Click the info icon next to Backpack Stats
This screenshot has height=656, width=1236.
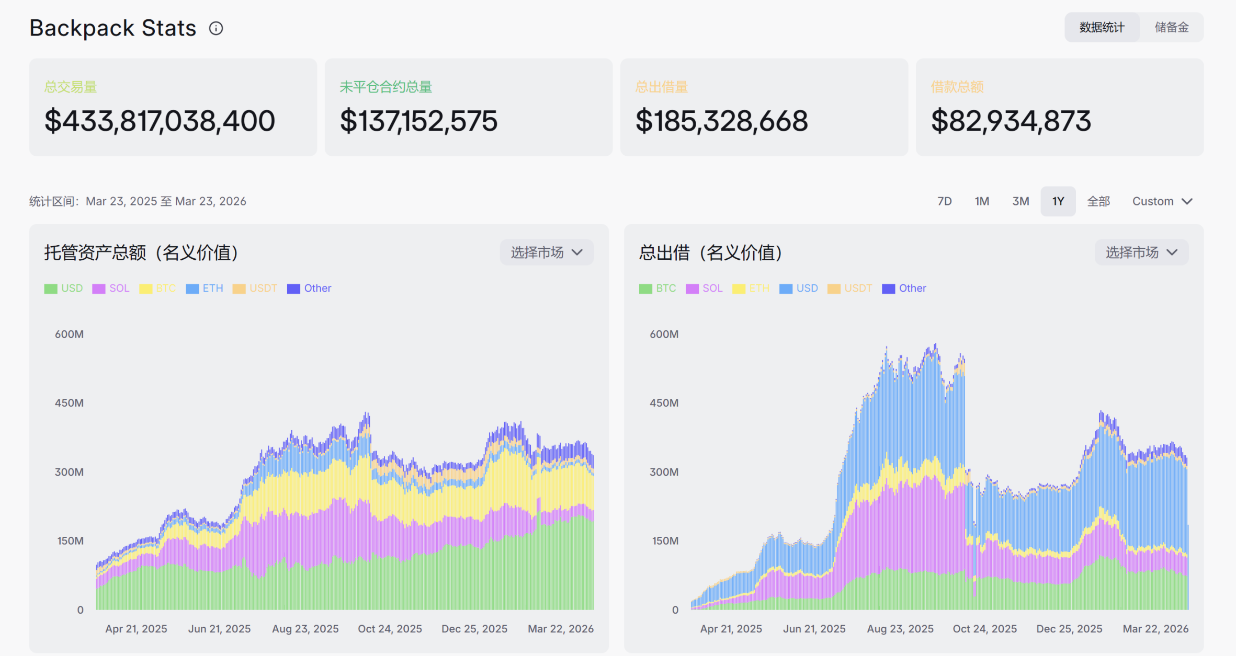(215, 28)
